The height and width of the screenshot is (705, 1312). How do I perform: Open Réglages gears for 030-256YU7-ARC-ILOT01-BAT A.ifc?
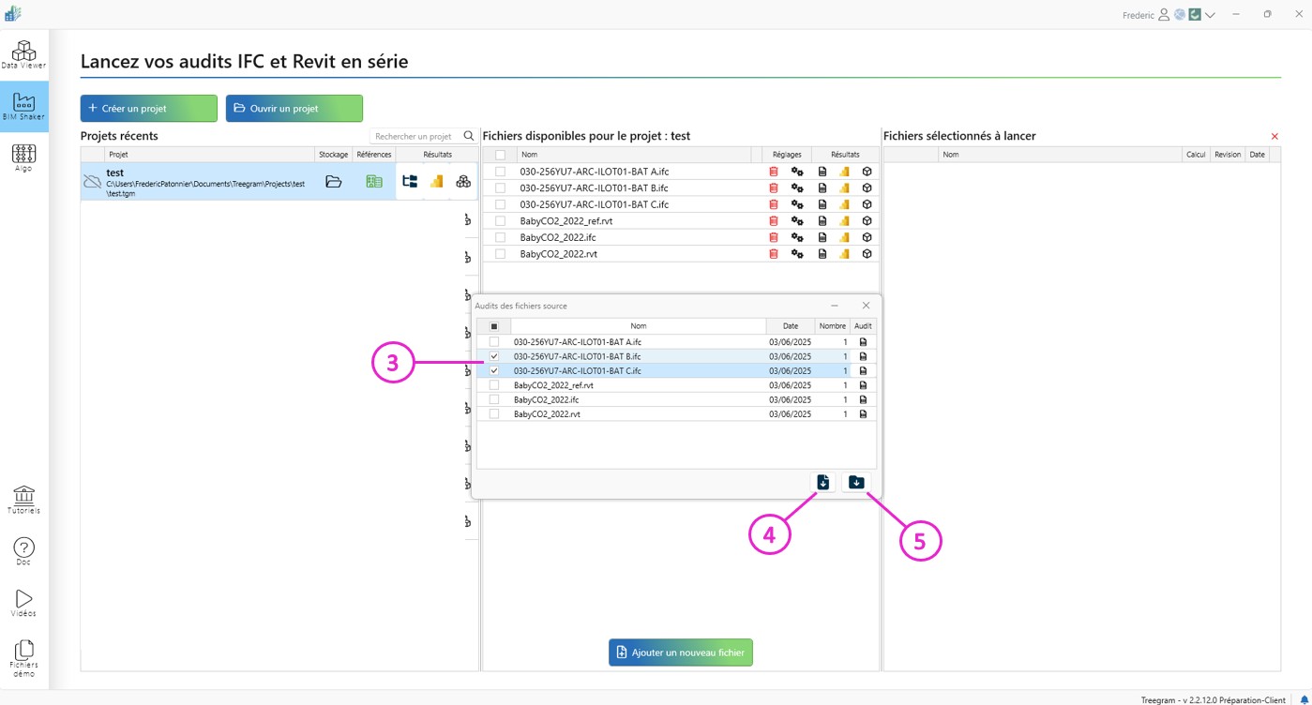point(796,171)
